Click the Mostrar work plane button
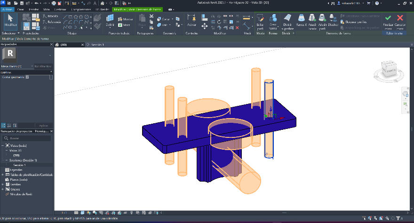 [125, 19]
